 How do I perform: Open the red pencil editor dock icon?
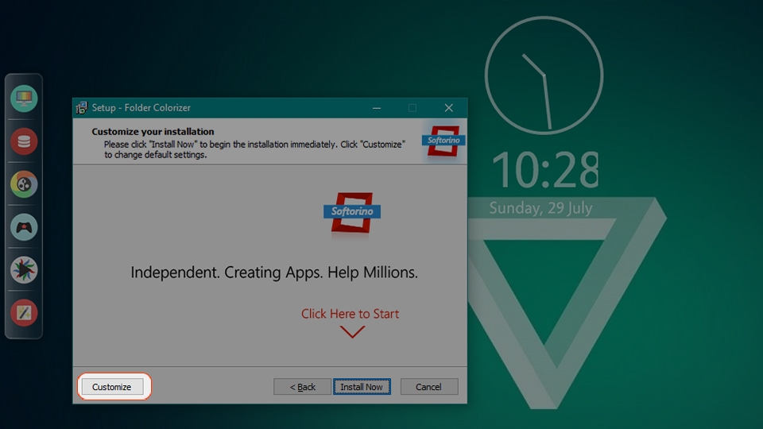[24, 313]
